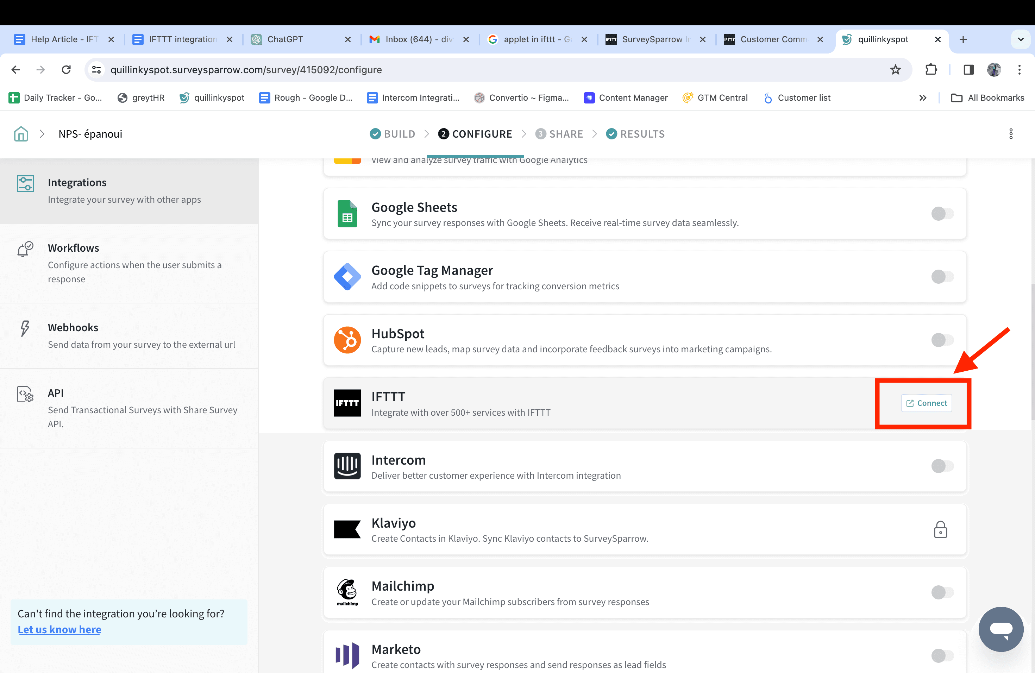Switch to the ChatGPT browser tab

click(x=285, y=39)
